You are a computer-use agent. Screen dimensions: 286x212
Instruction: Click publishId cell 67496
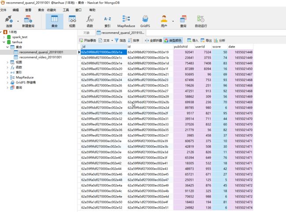[x=183, y=80]
